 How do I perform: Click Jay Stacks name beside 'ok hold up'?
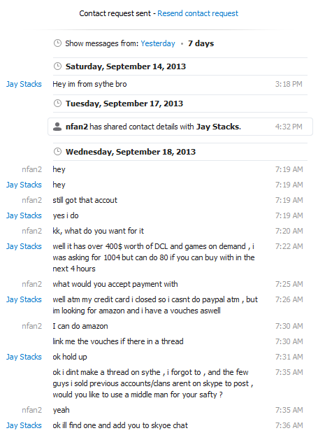pyautogui.click(x=24, y=357)
